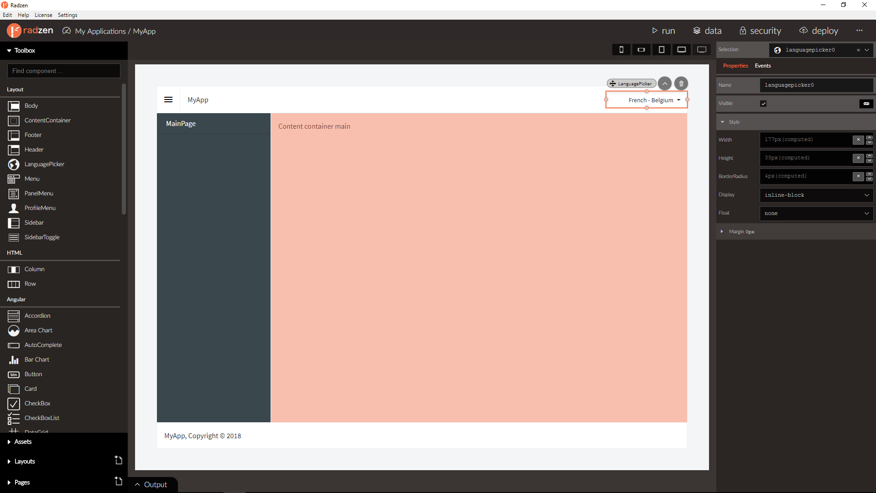This screenshot has width=876, height=493.
Task: Add a new layout with the Layouts icon
Action: pyautogui.click(x=119, y=460)
